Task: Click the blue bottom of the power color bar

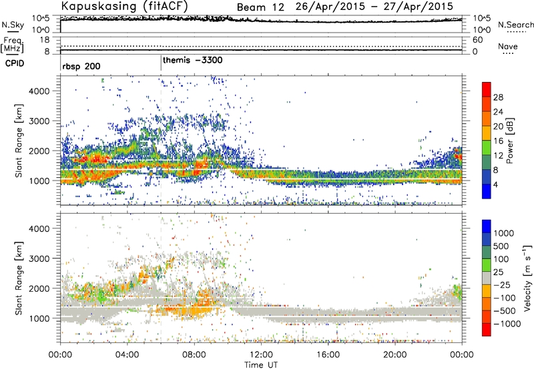Action: [x=487, y=191]
